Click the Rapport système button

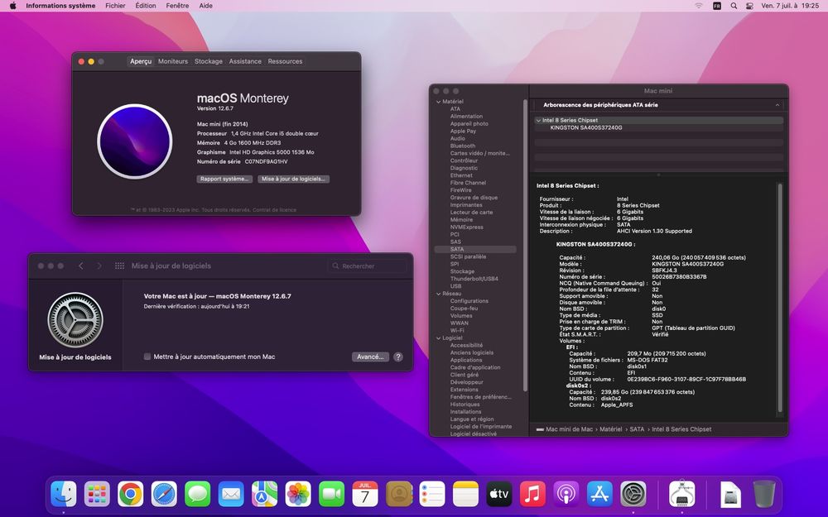[224, 179]
